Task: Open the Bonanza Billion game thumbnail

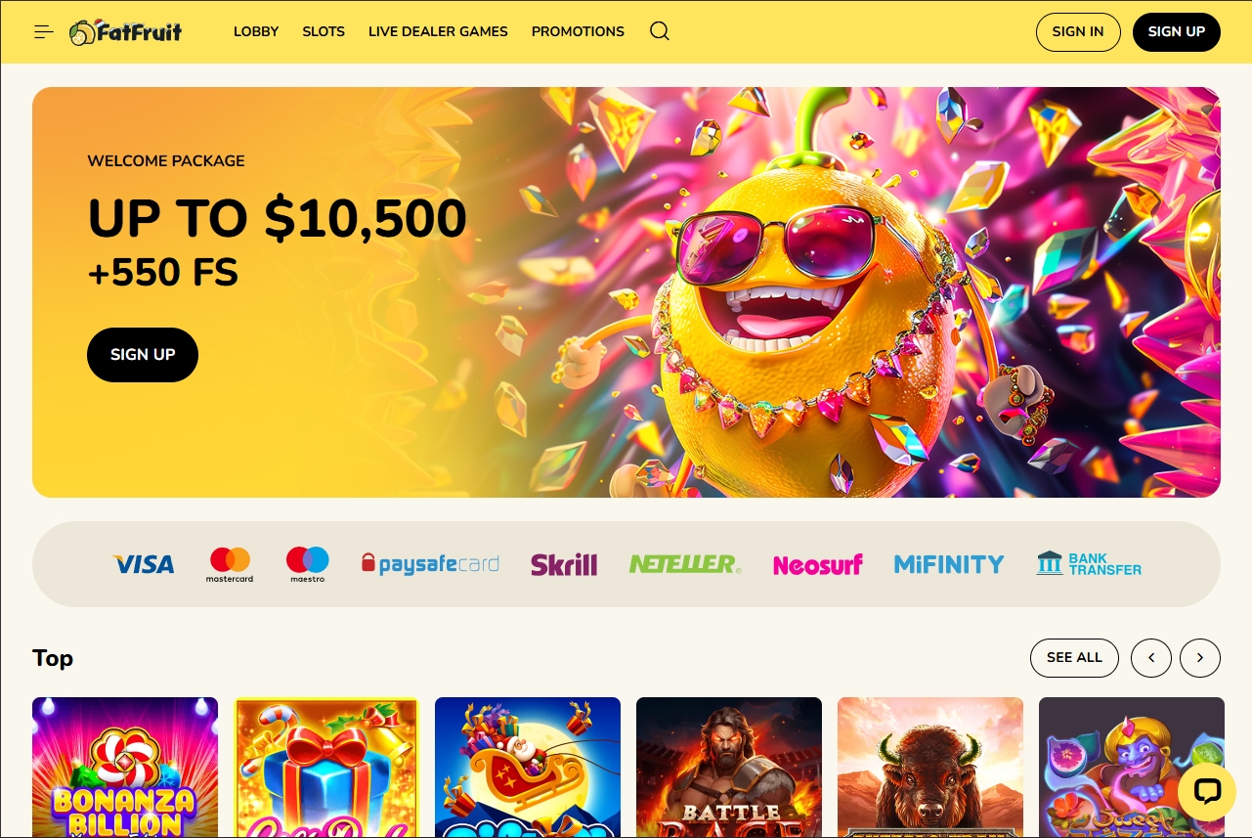Action: [x=125, y=767]
